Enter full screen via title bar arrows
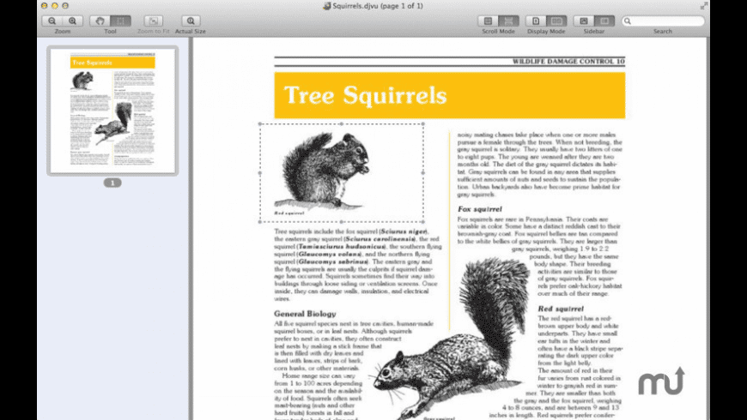The image size is (747, 420). click(704, 6)
